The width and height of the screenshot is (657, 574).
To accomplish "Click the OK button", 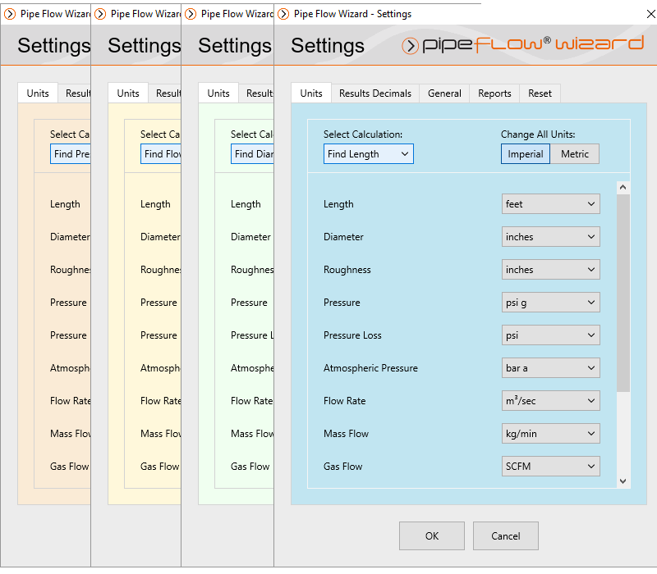I will coord(432,536).
